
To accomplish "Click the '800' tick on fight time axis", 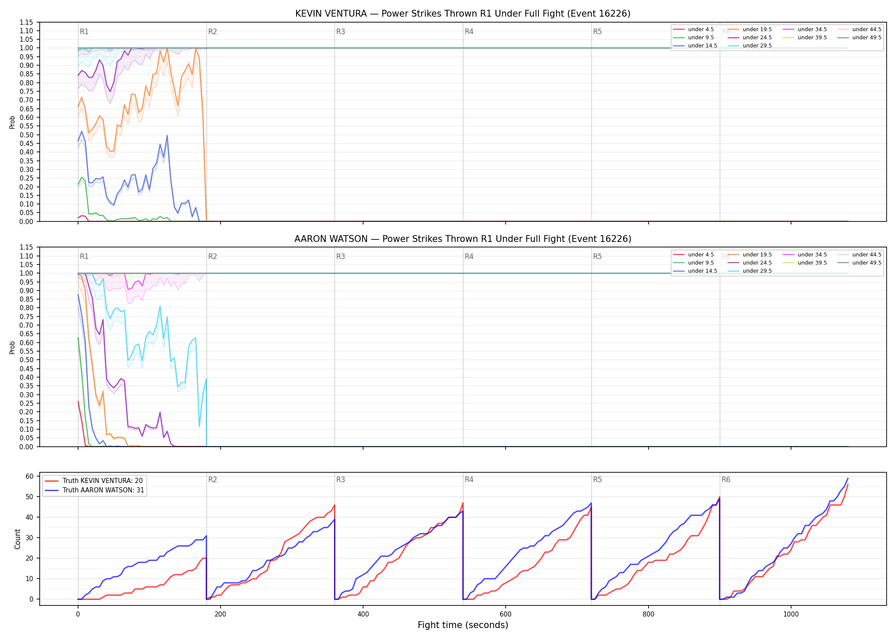I will (x=648, y=614).
